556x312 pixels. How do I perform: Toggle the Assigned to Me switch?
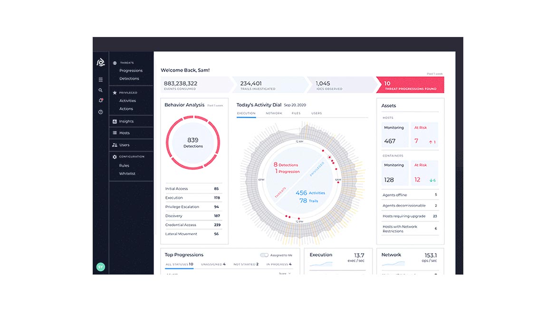click(264, 255)
